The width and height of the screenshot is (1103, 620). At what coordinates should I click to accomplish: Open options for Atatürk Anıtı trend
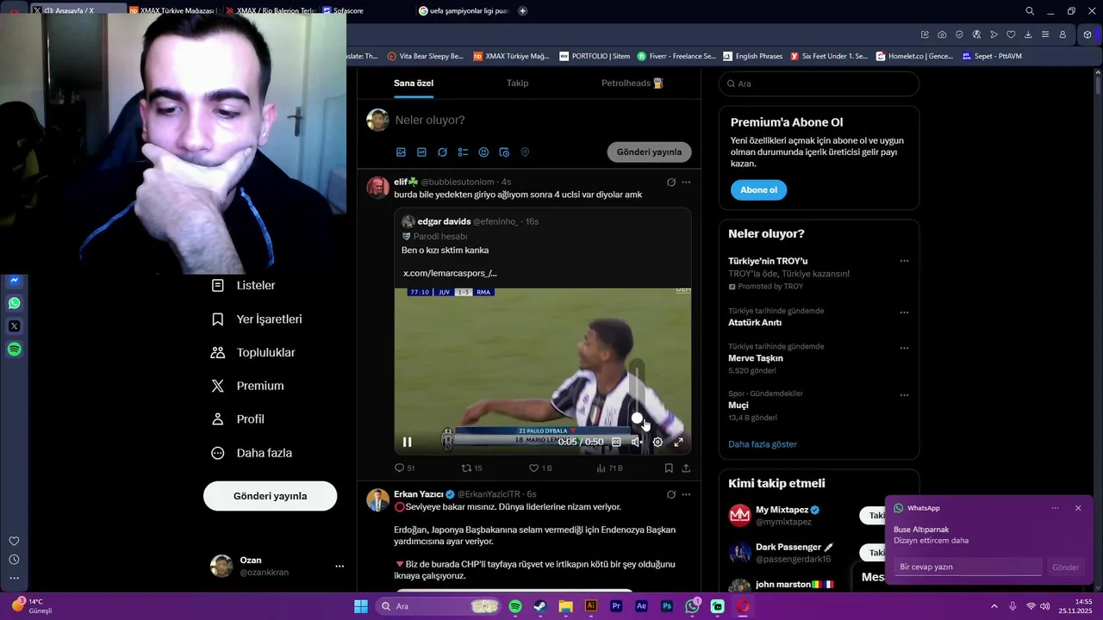pos(904,313)
